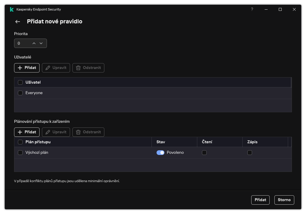Check the Everyone user checkbox

point(20,93)
